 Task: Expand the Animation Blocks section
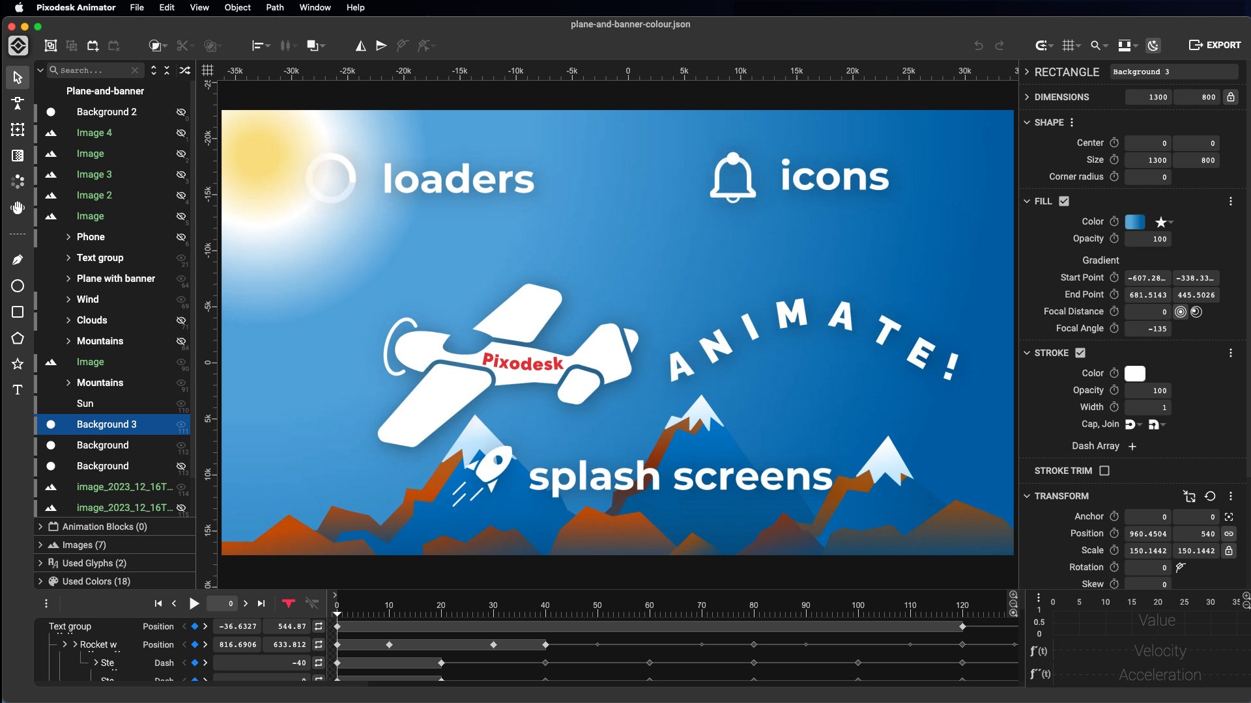click(39, 527)
